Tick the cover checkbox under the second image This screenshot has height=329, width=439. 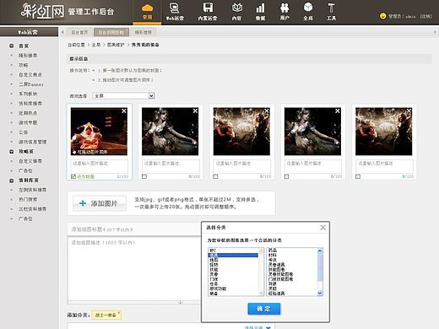pyautogui.click(x=144, y=176)
